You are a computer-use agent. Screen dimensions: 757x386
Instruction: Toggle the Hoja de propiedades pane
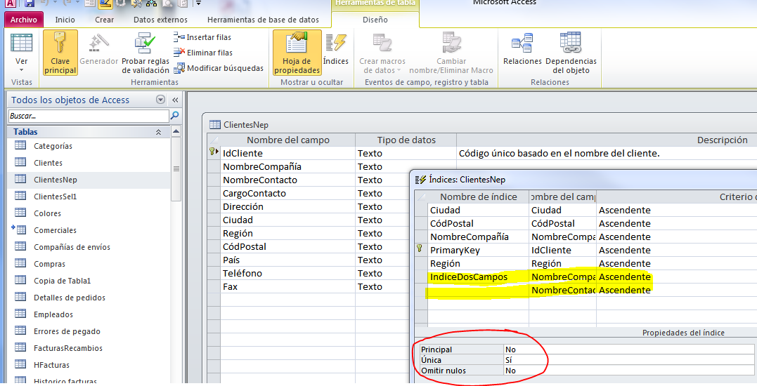pos(297,52)
